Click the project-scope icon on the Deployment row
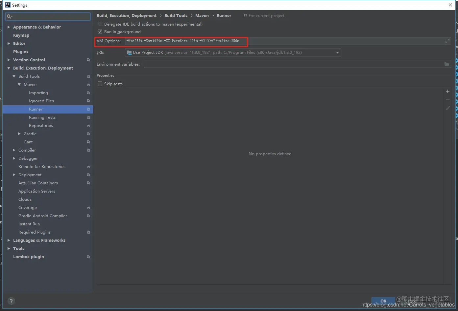This screenshot has height=311, width=458. (x=88, y=175)
